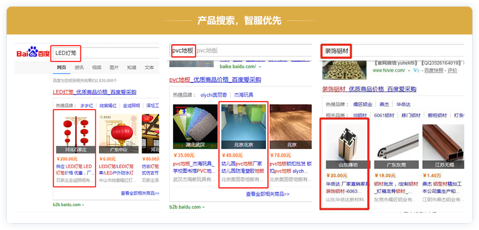Open 装饰铝材 优质商品价格 百度爱采购 result link
Viewport: 479px width, 230px height.
tap(369, 89)
